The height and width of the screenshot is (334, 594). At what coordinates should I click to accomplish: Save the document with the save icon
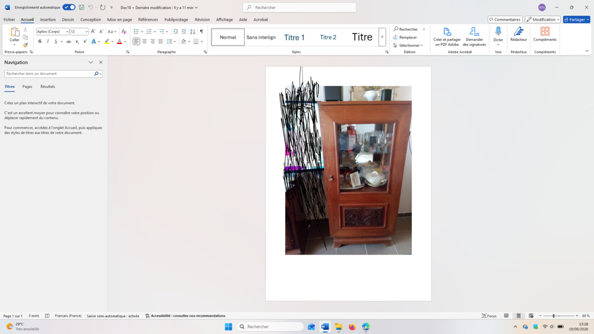(x=81, y=7)
